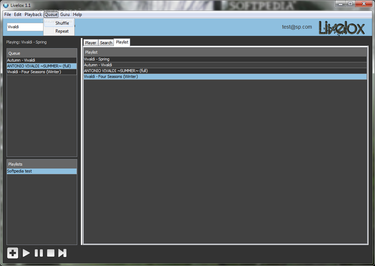This screenshot has height=266, width=375.
Task: Click 'Playing: Vivaldi - Spring' status text
Action: click(x=26, y=42)
